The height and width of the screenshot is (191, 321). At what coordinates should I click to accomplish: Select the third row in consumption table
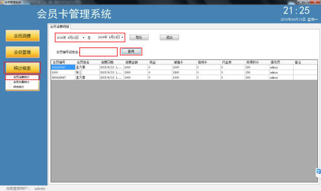click(184, 78)
